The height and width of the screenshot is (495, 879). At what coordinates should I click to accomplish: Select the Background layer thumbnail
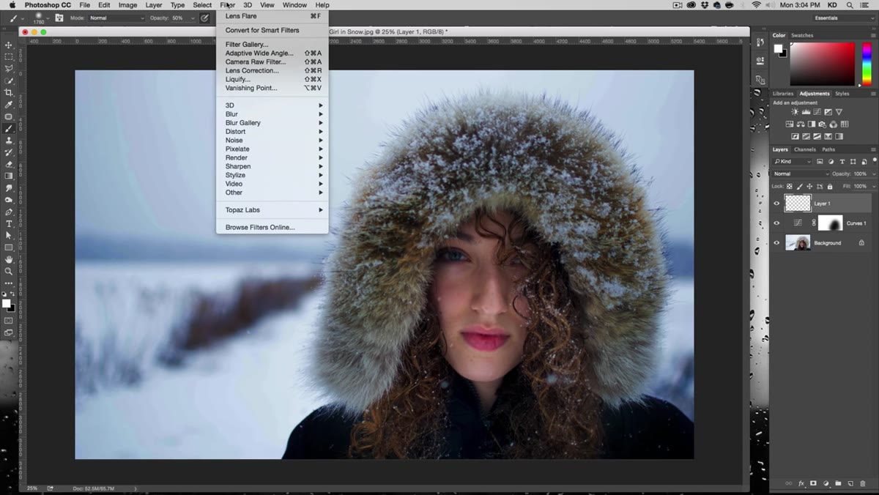point(798,243)
